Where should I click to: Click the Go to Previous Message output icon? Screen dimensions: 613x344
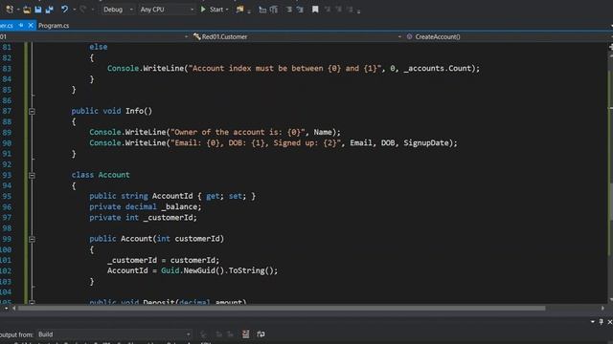coord(218,334)
